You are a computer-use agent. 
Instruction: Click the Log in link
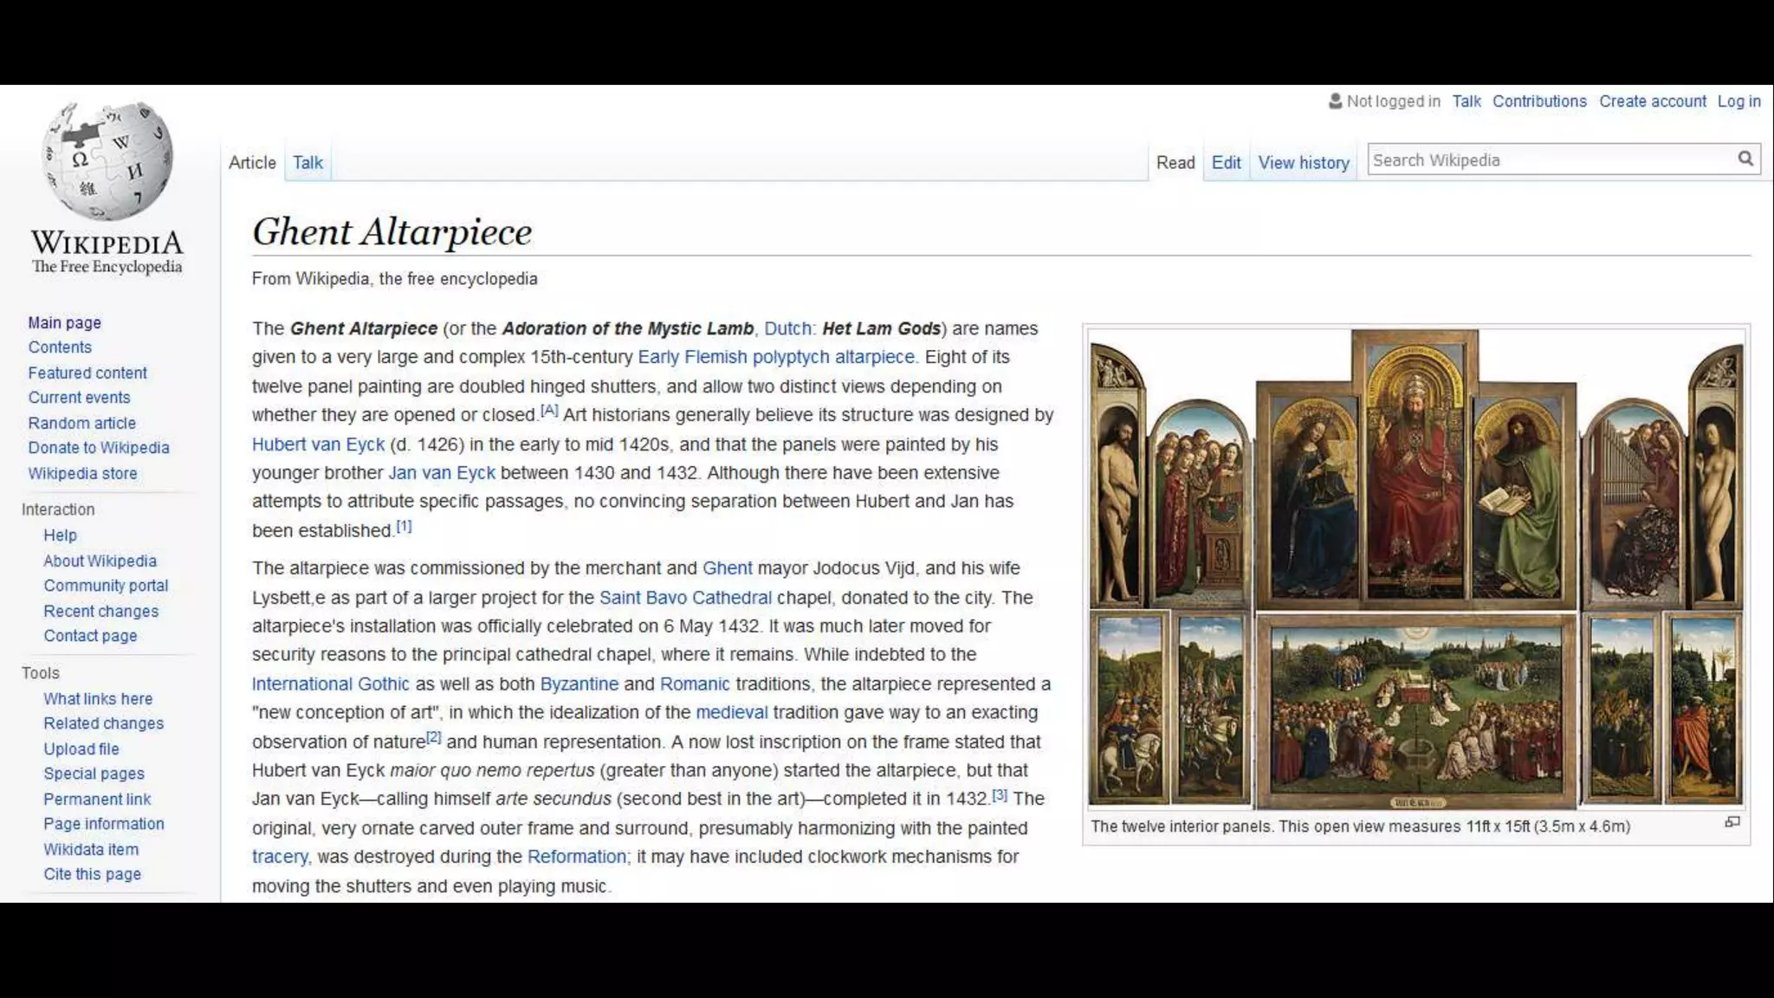point(1738,101)
